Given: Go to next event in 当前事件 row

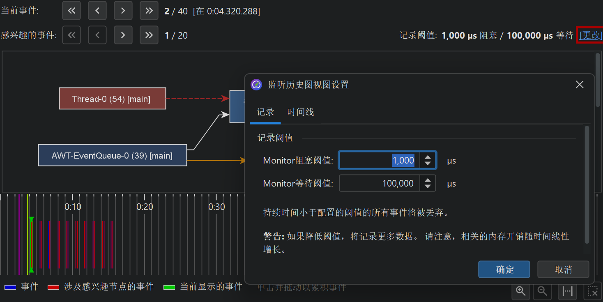Looking at the screenshot, I should 123,11.
